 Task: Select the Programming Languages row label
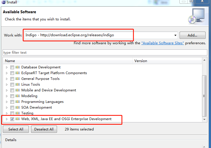(42, 102)
